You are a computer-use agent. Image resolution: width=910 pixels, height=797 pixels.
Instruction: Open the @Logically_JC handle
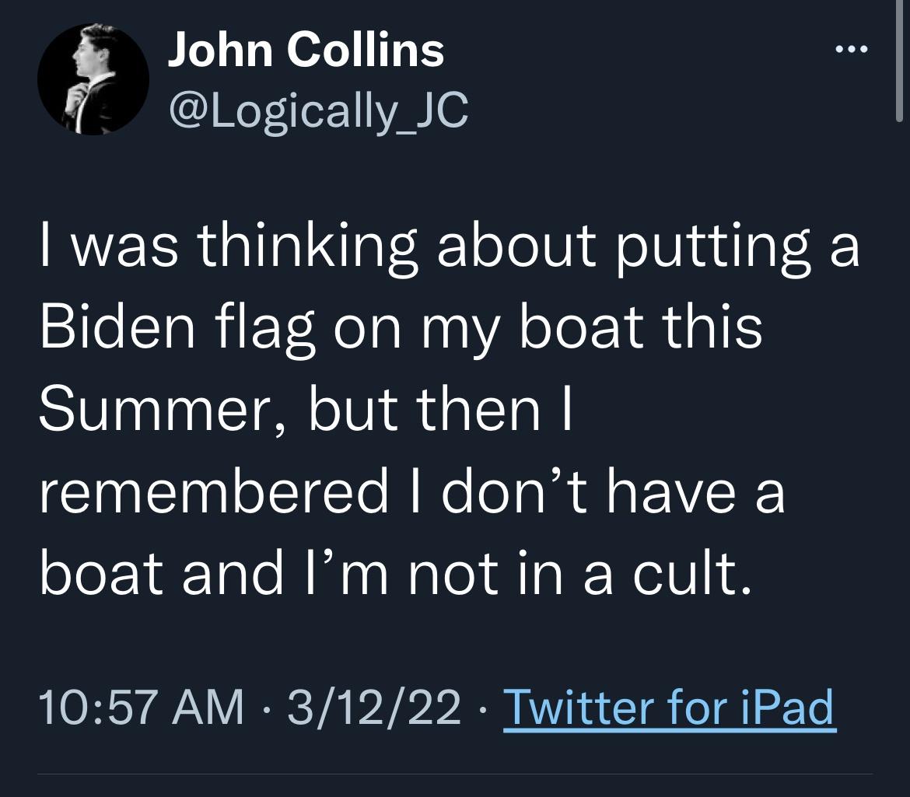click(x=318, y=110)
